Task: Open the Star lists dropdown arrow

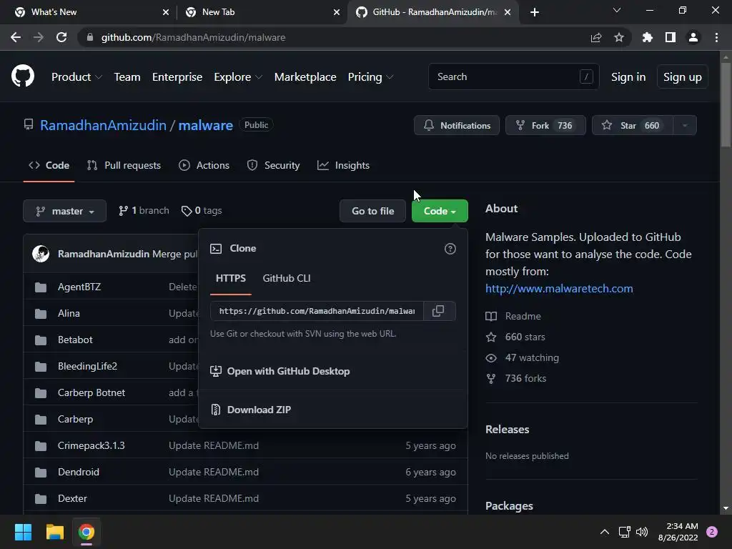Action: (x=685, y=125)
